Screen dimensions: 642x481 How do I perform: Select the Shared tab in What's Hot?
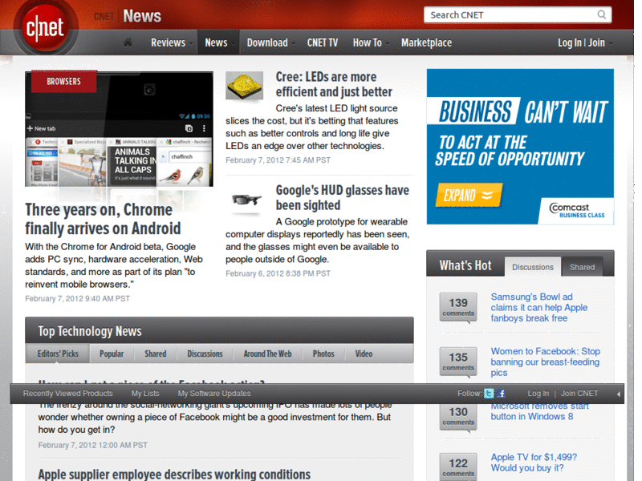(582, 267)
